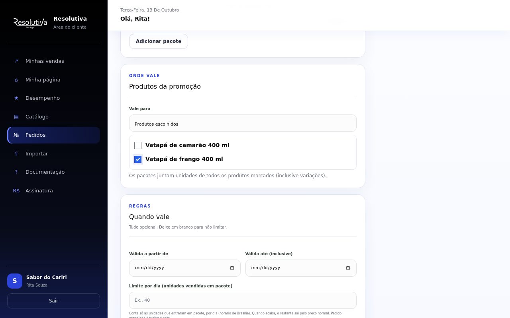
Task: Click the date Terça-Feira, 13 De Outubro
Action: click(150, 10)
